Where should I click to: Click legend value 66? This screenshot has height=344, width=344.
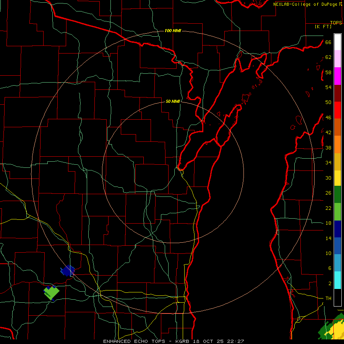tap(328, 42)
